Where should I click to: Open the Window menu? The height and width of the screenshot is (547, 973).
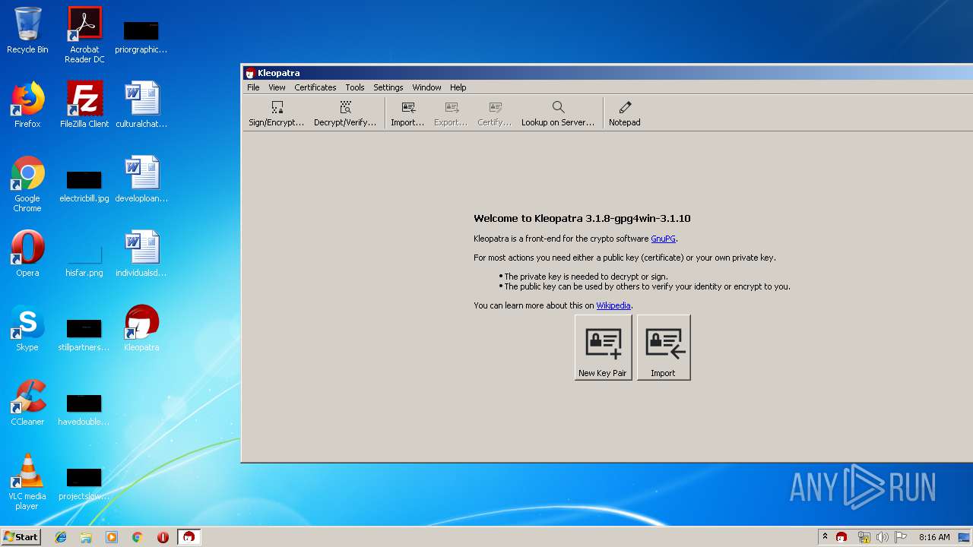point(426,87)
